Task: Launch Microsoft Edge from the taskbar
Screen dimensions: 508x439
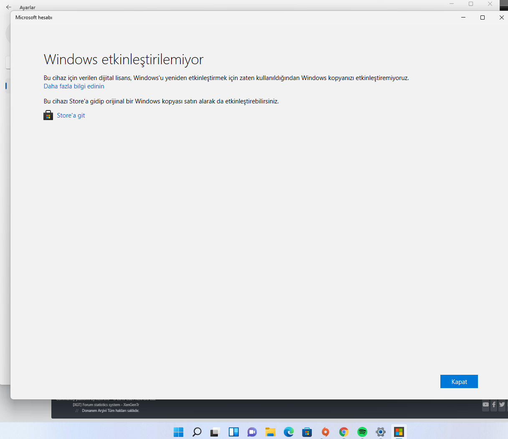Action: [288, 432]
